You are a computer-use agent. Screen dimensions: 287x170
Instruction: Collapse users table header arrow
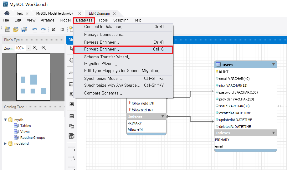tap(274, 64)
